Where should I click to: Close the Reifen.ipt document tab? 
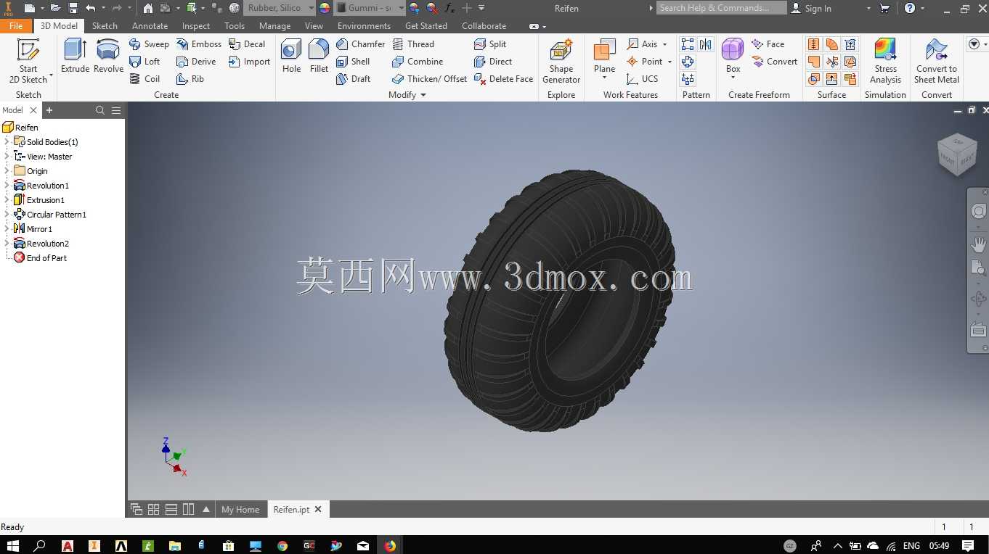pos(318,510)
